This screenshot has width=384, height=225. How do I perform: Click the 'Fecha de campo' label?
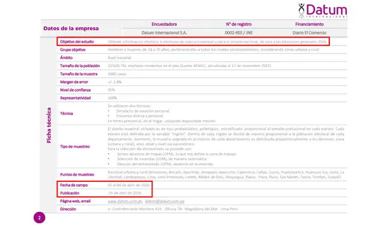(x=74, y=185)
